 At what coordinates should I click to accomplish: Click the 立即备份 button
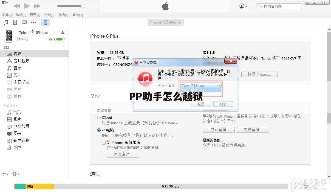219,130
